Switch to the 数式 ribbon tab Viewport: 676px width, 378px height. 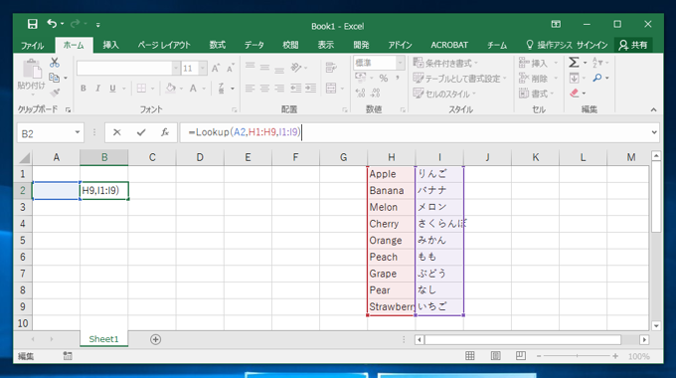tap(218, 45)
